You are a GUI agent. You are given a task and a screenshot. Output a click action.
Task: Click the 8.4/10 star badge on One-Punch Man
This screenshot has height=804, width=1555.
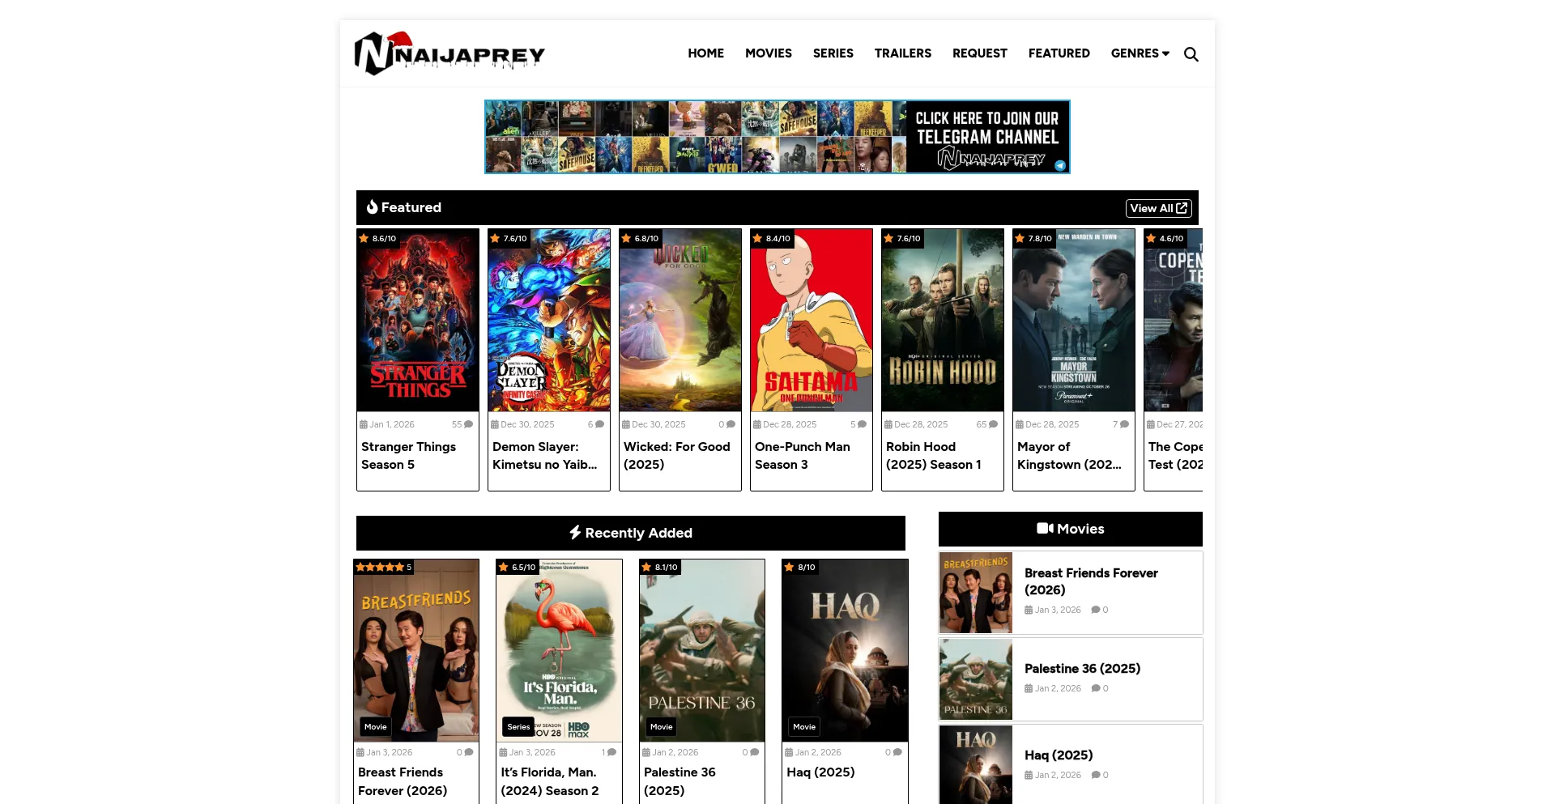(771, 238)
